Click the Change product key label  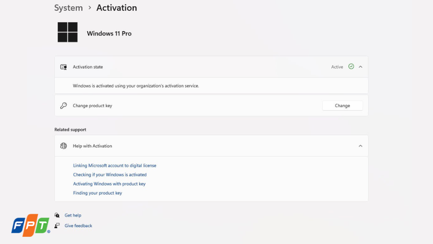(93, 106)
